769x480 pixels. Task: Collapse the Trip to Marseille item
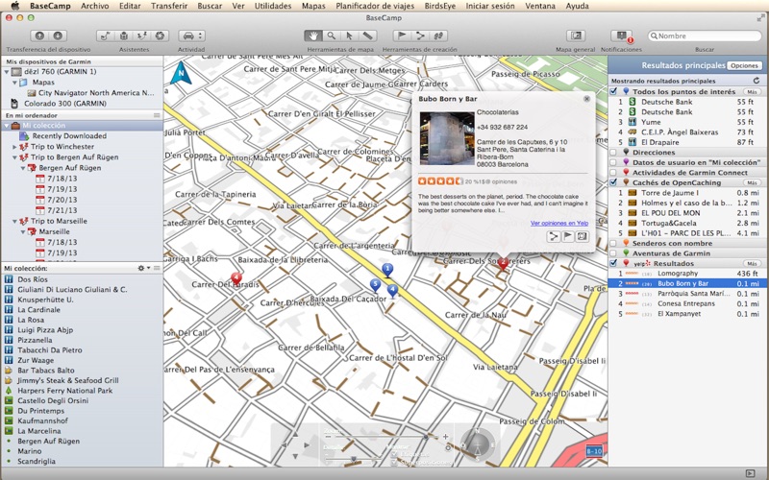pos(14,221)
